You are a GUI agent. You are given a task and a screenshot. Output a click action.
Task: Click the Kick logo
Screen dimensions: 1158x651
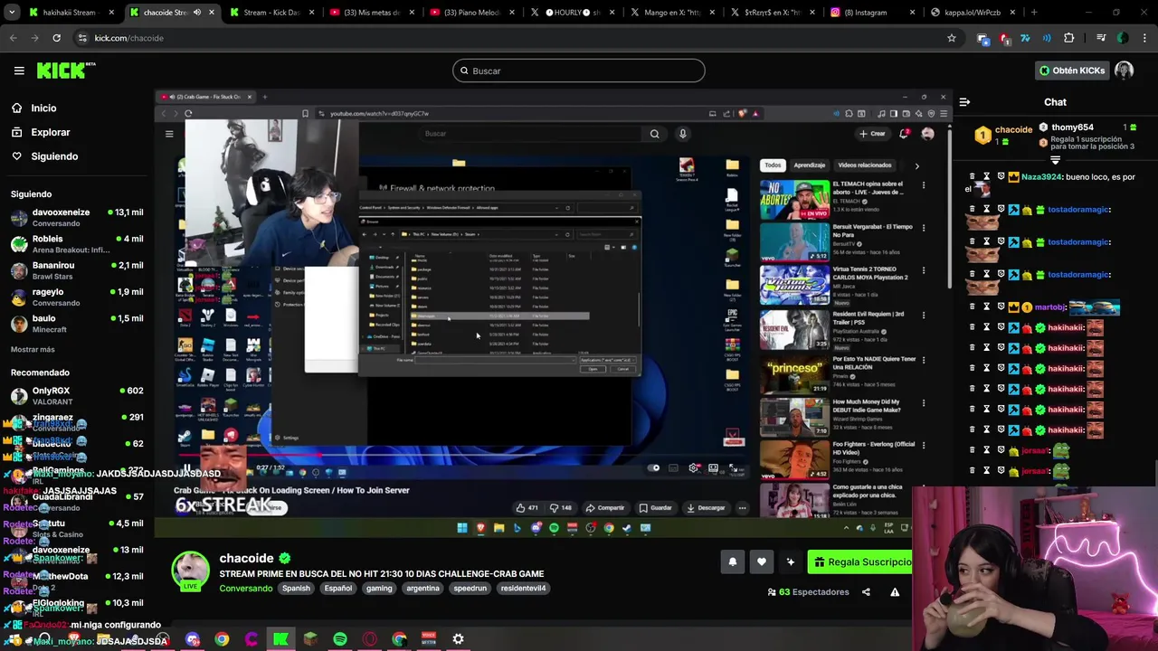[65, 71]
